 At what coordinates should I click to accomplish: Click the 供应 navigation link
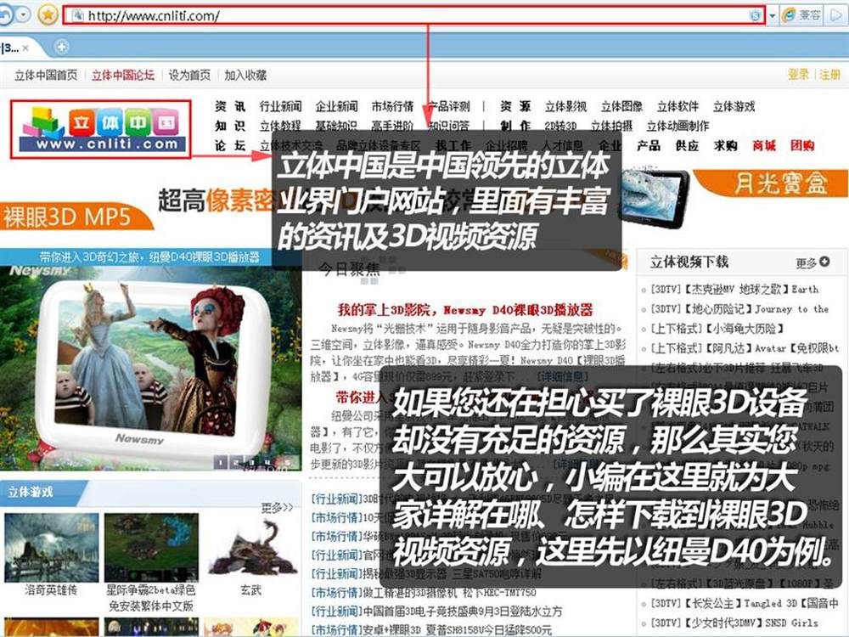click(x=687, y=145)
